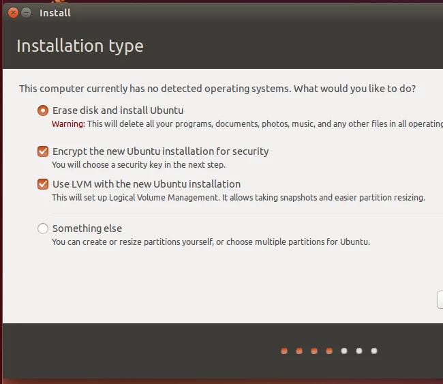This screenshot has height=384, width=443.
Task: Uncheck Encrypt the new Ubuntu installation
Action: [x=44, y=151]
